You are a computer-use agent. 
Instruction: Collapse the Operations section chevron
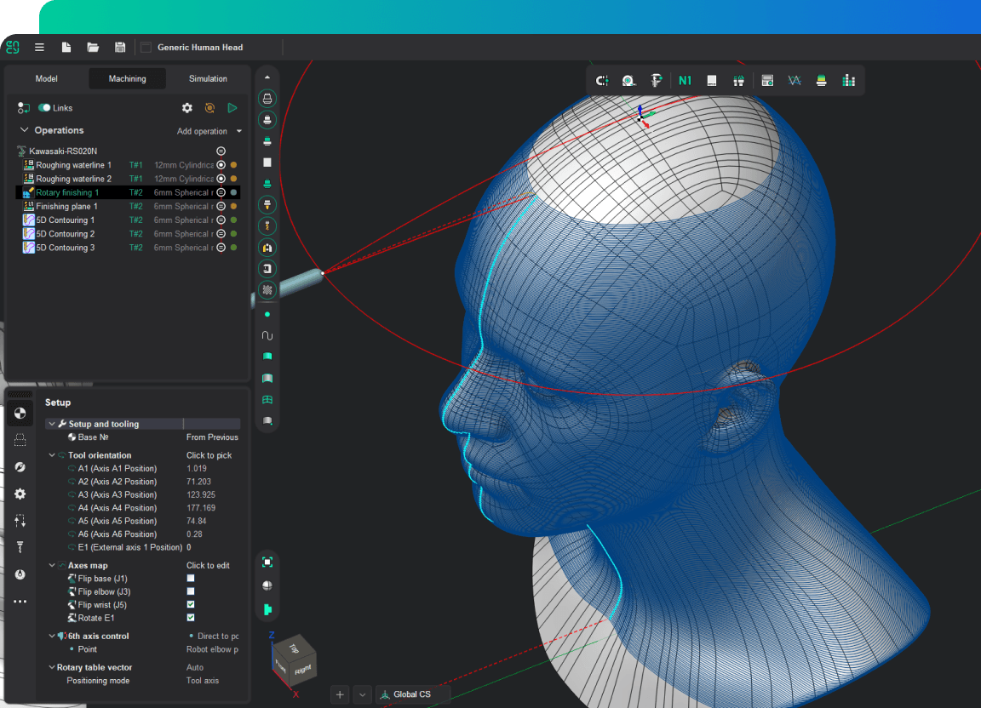point(24,130)
